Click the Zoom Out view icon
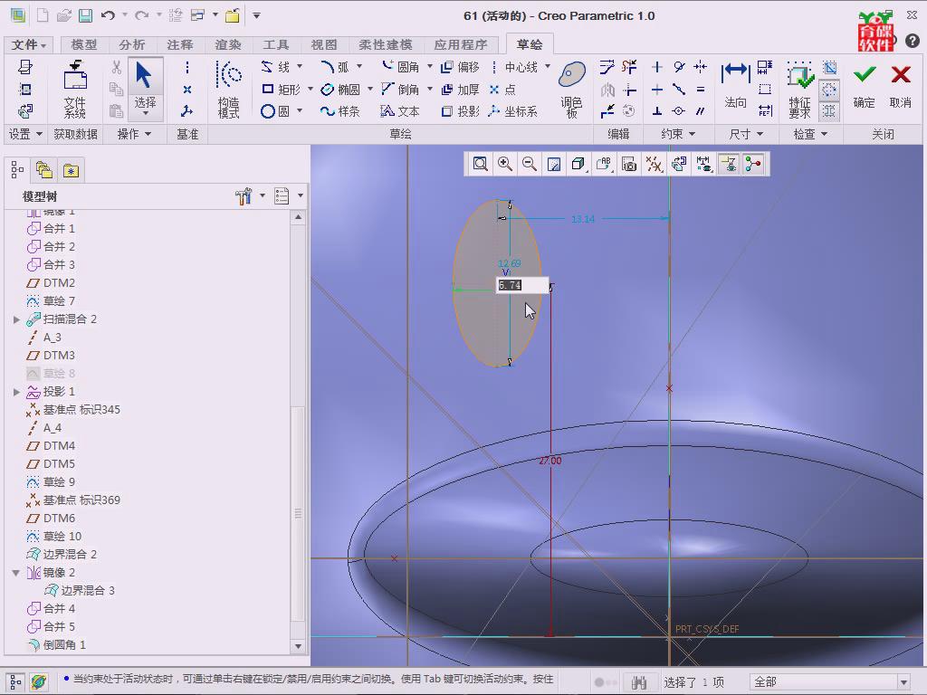 pos(530,164)
